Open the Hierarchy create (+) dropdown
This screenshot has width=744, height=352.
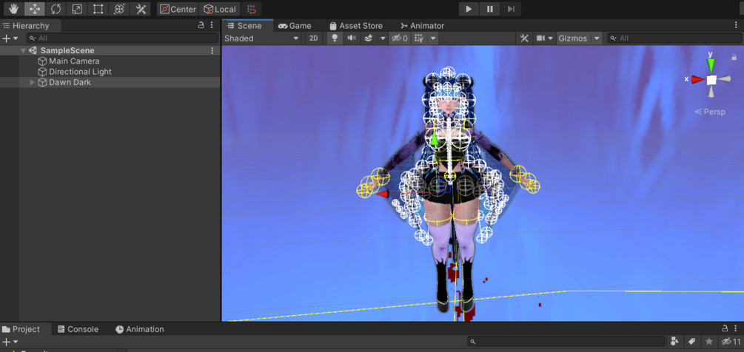click(x=10, y=38)
